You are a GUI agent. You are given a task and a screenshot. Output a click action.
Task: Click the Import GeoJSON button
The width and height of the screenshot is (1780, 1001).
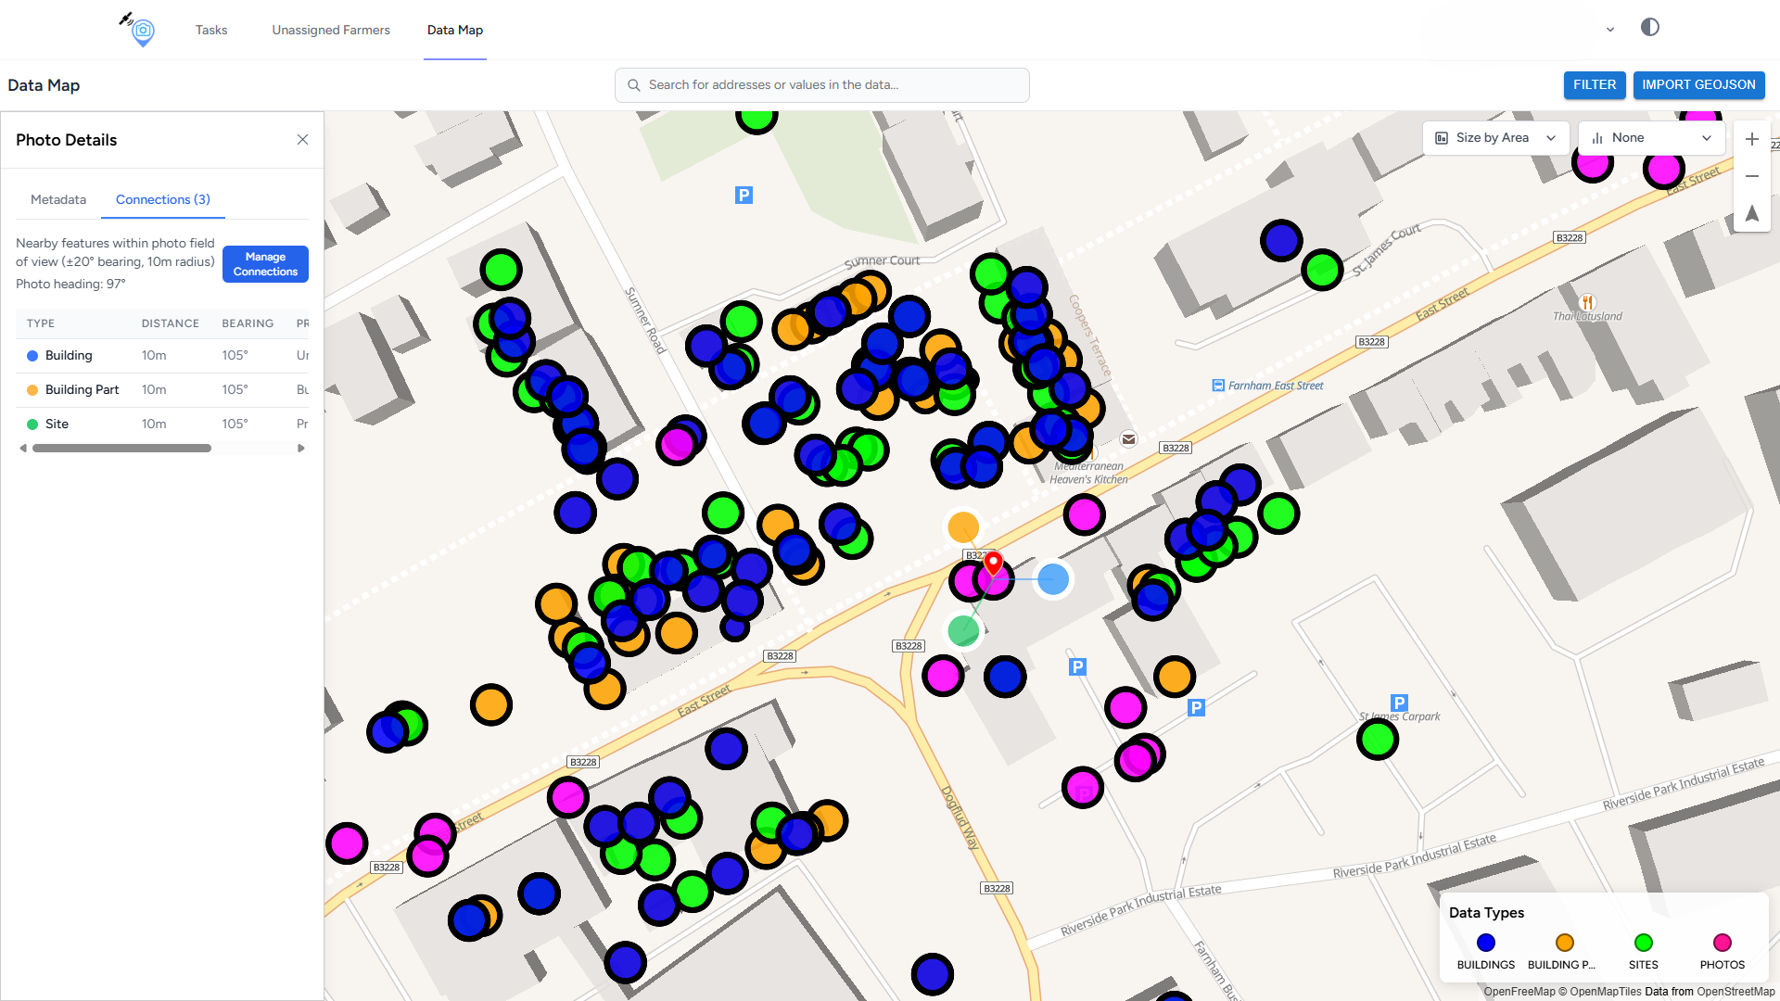(1698, 84)
